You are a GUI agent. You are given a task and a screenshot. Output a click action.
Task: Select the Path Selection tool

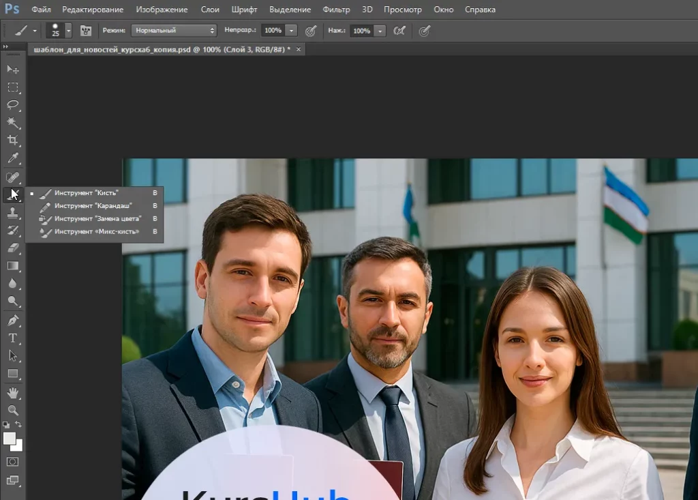[x=12, y=355]
